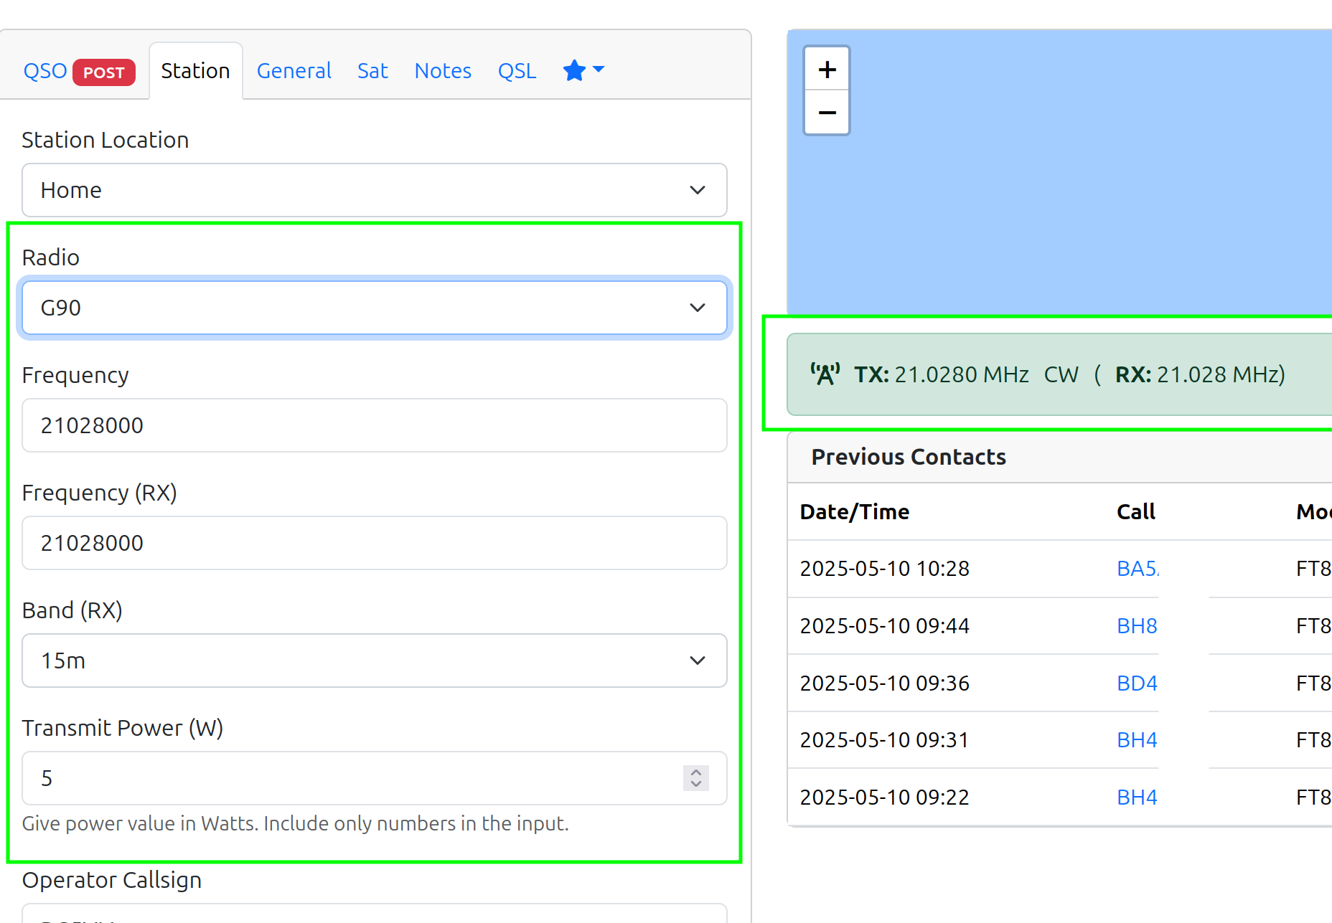Click the RX 21.028 MHz readout
Screen dimensions: 1332x923
[1200, 374]
